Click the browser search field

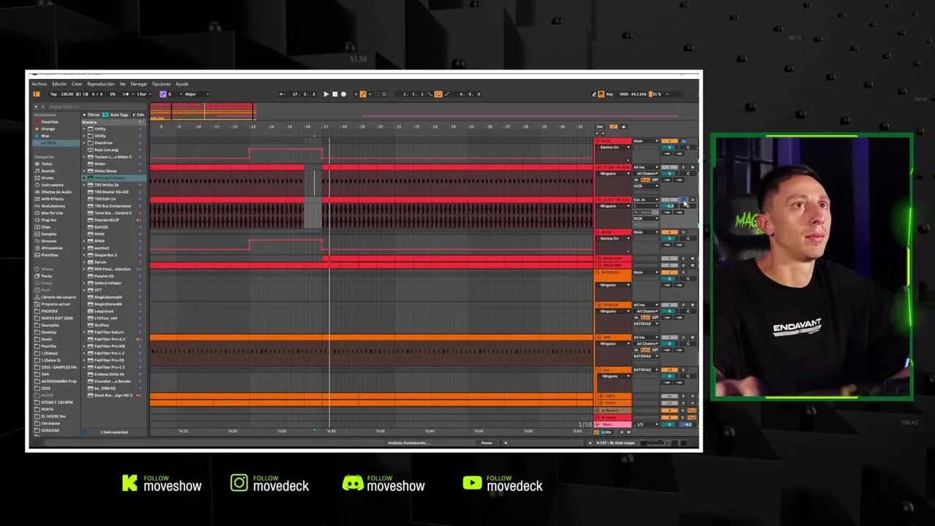(97, 107)
